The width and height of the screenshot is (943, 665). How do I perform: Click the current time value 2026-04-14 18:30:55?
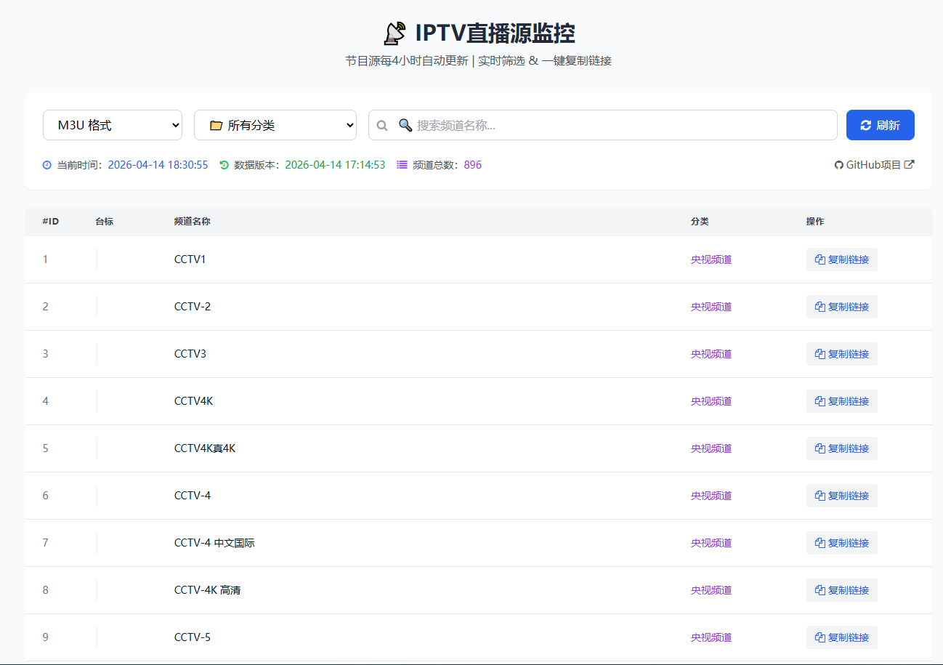(x=158, y=165)
